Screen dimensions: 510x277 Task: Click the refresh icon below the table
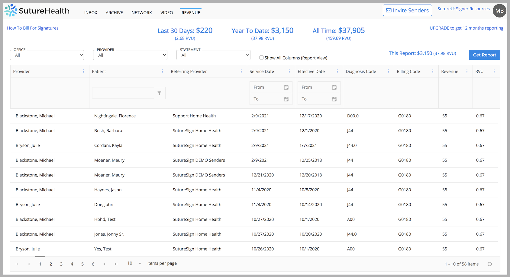(490, 264)
